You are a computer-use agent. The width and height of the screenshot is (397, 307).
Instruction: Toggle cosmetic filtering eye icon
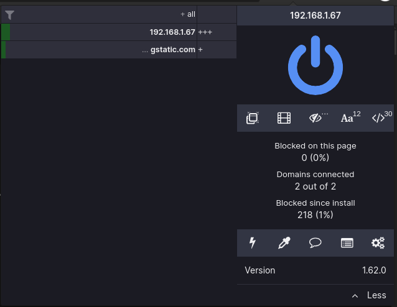coord(316,118)
